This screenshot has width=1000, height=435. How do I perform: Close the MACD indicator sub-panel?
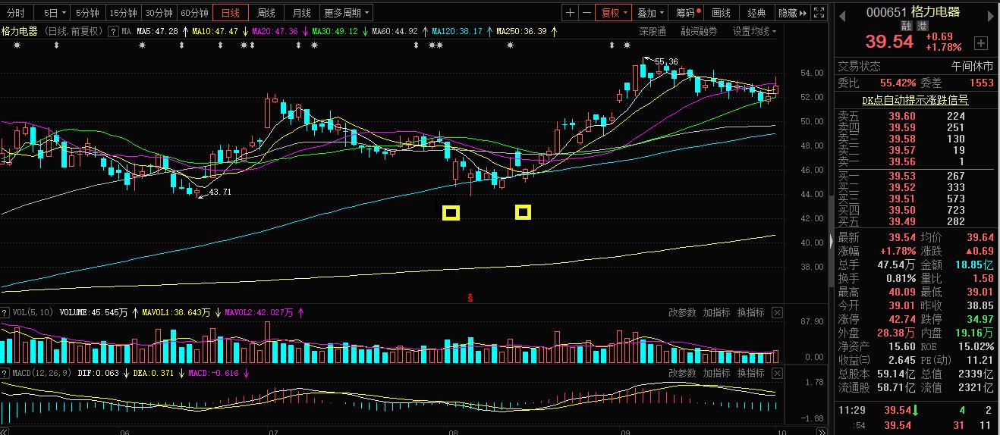pos(777,374)
